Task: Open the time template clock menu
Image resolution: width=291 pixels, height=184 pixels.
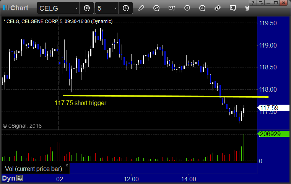Action: tap(126, 8)
